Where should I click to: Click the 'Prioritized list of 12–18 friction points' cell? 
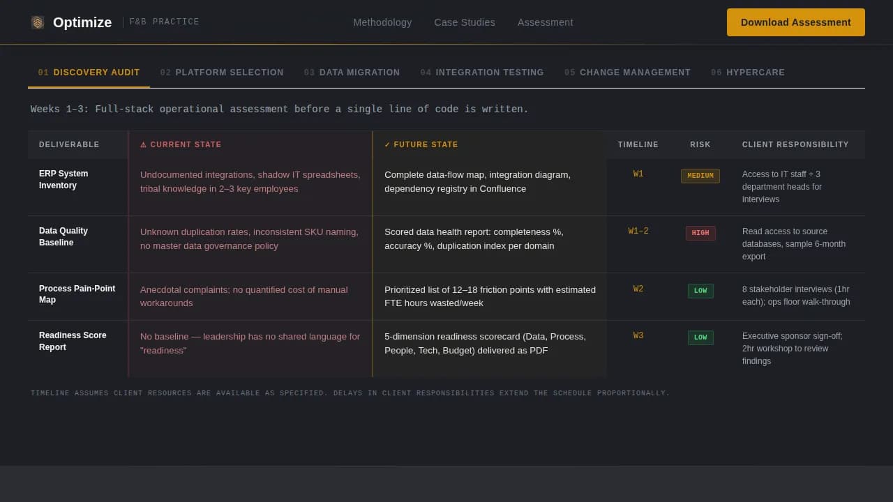(x=490, y=296)
